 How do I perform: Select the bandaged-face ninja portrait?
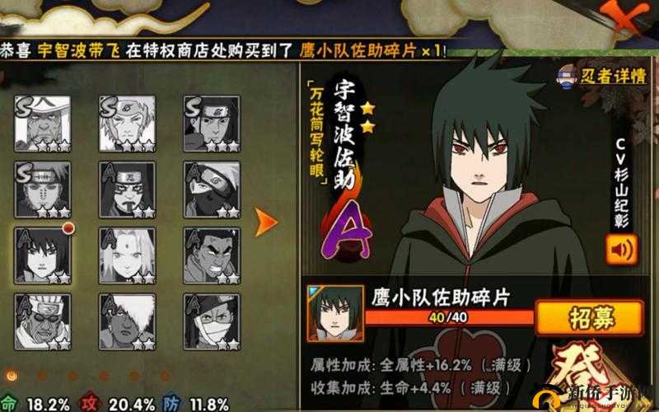pos(212,322)
